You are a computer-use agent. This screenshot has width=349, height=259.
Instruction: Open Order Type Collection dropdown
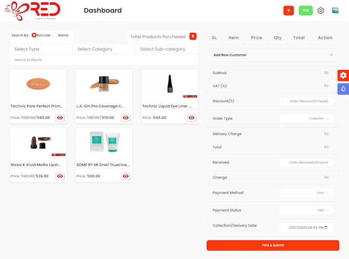click(306, 118)
